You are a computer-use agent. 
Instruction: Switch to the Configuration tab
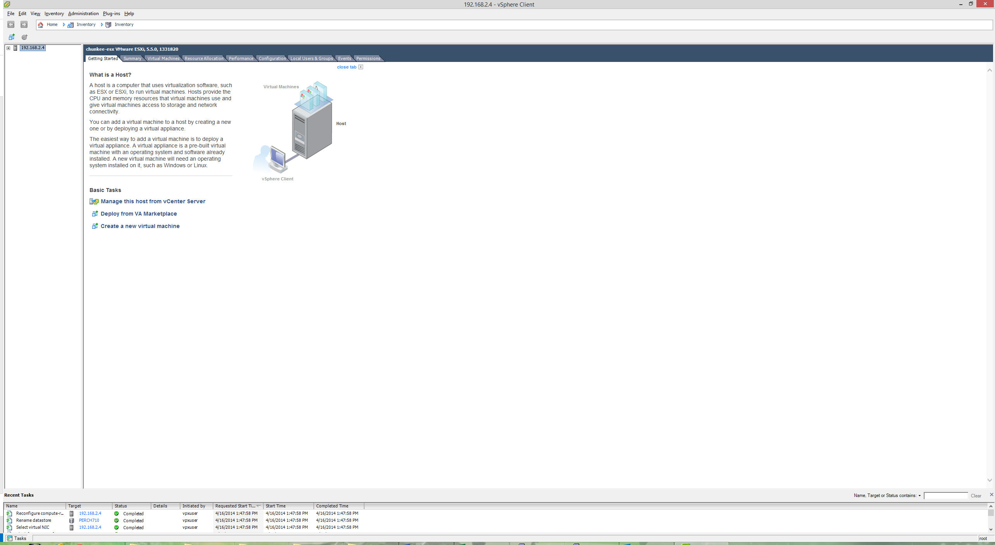click(272, 58)
